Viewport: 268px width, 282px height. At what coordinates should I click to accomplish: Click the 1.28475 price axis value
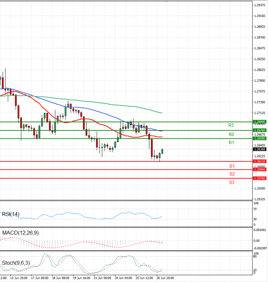point(260,48)
